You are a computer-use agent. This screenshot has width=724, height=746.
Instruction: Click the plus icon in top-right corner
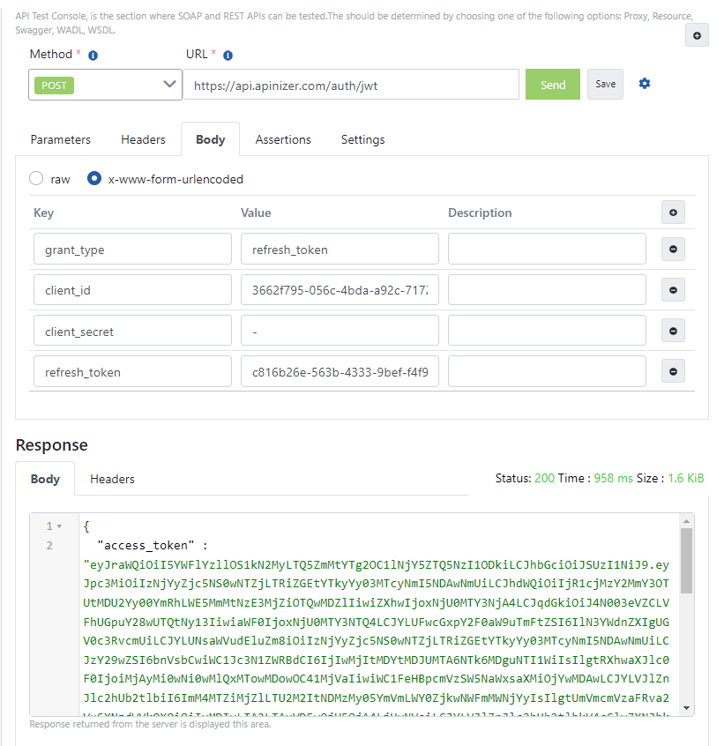[x=697, y=35]
